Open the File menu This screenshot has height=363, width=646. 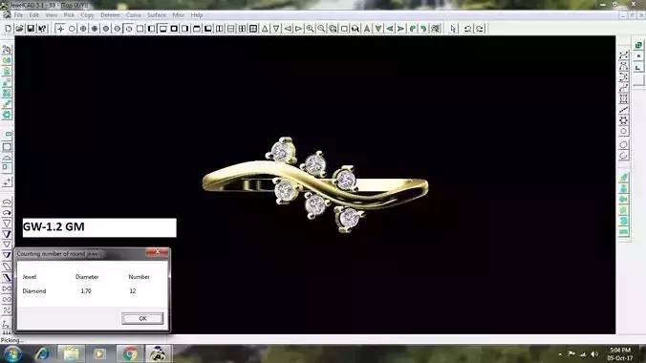pyautogui.click(x=18, y=15)
